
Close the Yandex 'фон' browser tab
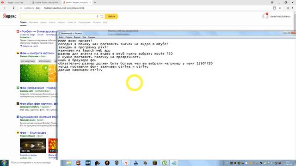tap(90, 2)
